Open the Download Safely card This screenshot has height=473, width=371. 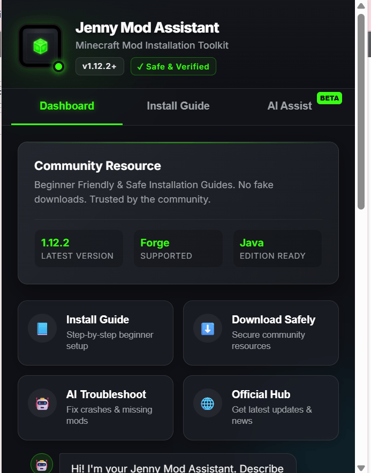[x=261, y=333]
